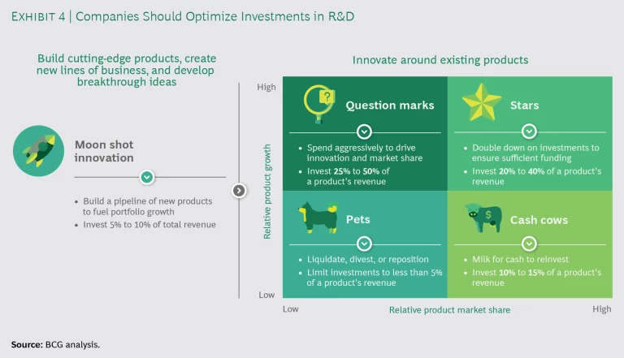Click the Exhibit 4 title text
The image size is (624, 358).
[x=183, y=16]
